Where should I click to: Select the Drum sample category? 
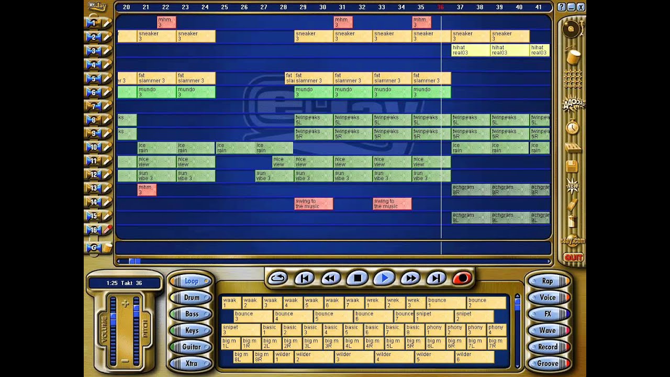click(191, 297)
